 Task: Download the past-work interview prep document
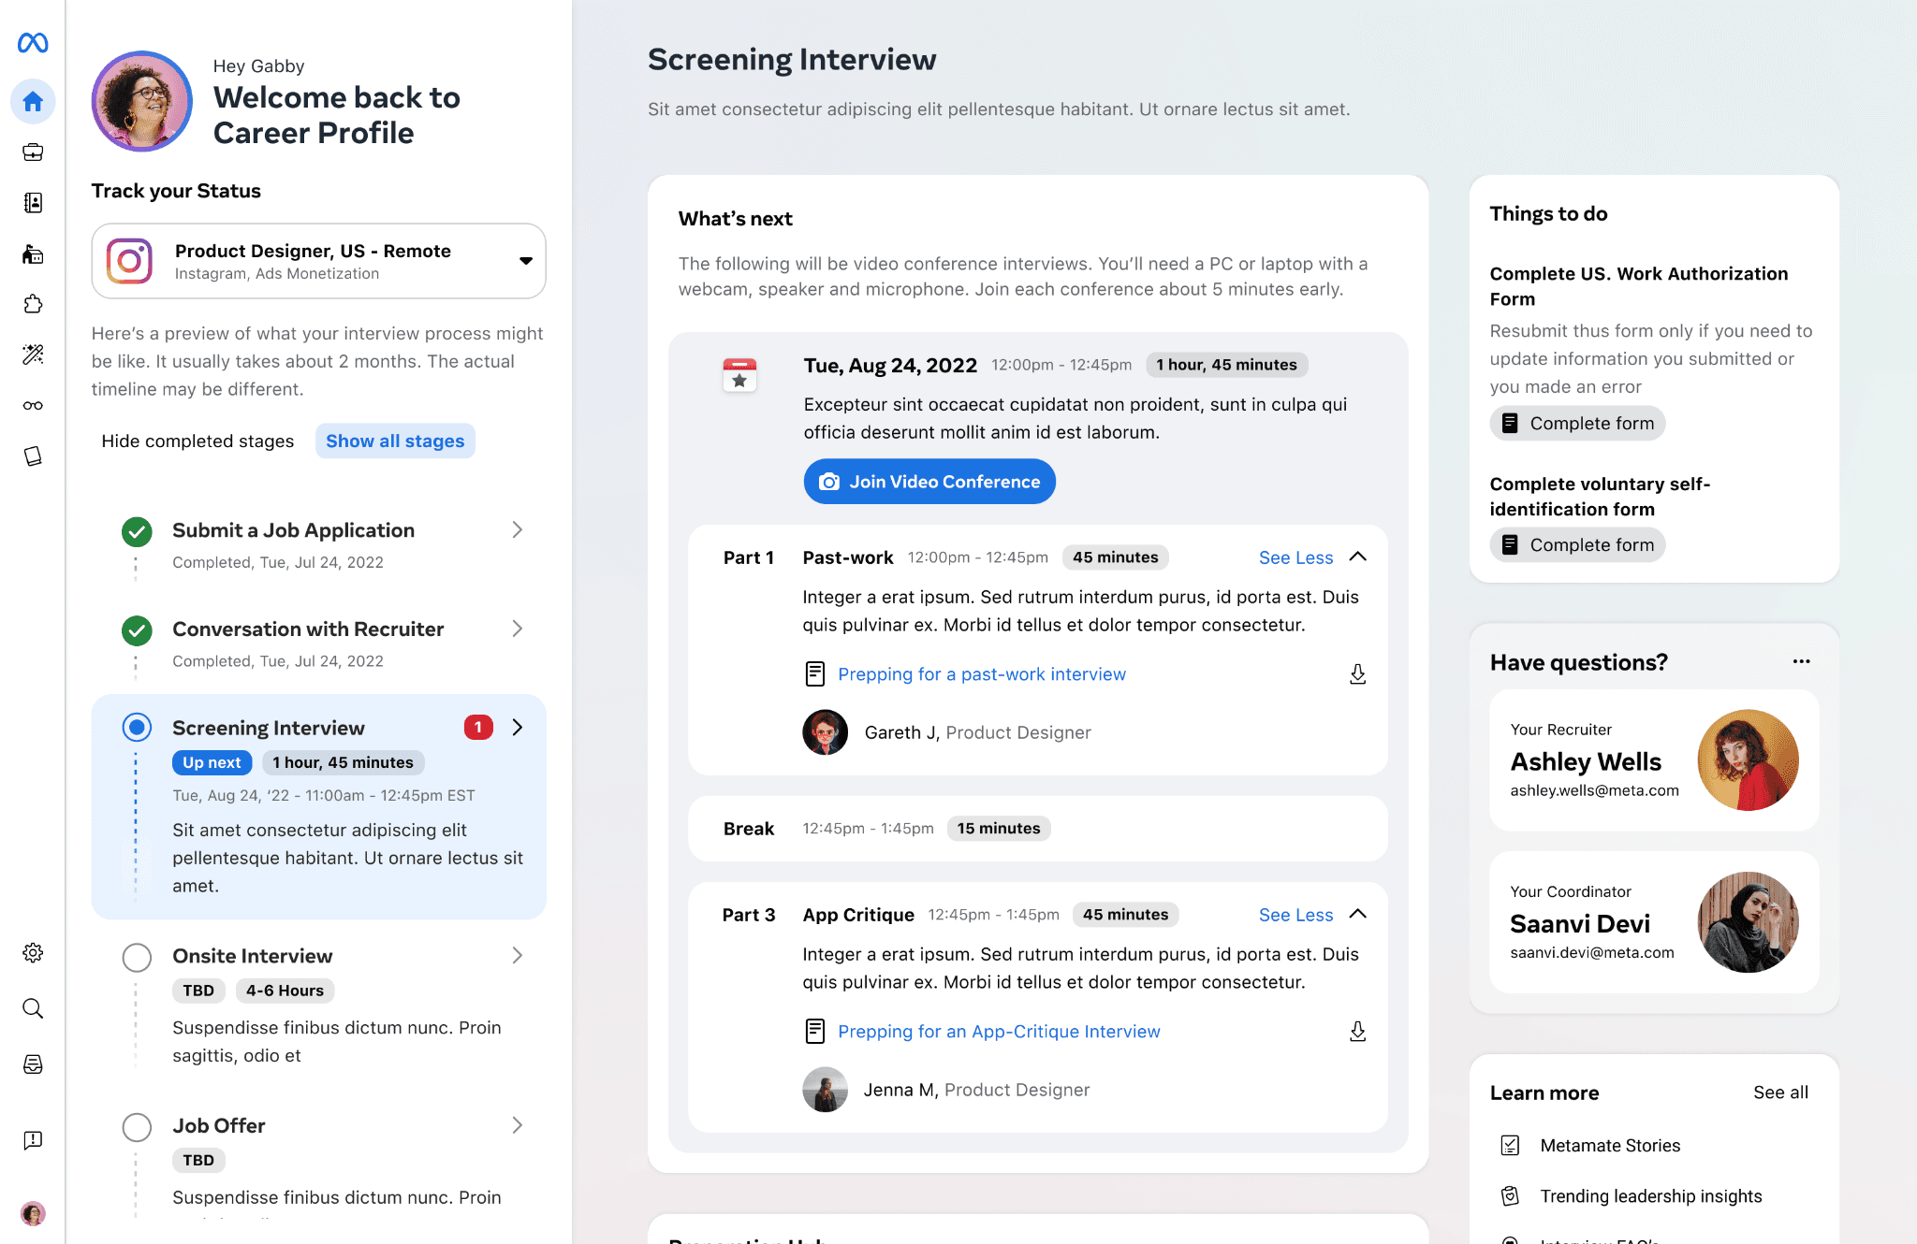tap(1357, 674)
